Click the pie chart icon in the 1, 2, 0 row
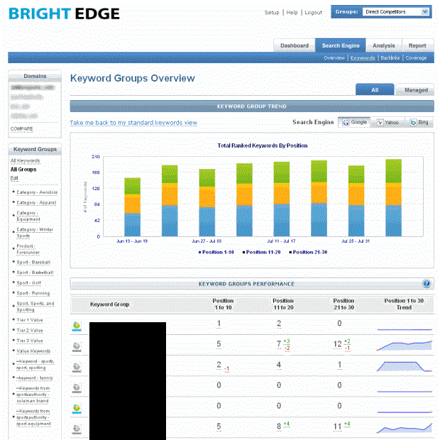This screenshot has width=440, height=440. [77, 326]
